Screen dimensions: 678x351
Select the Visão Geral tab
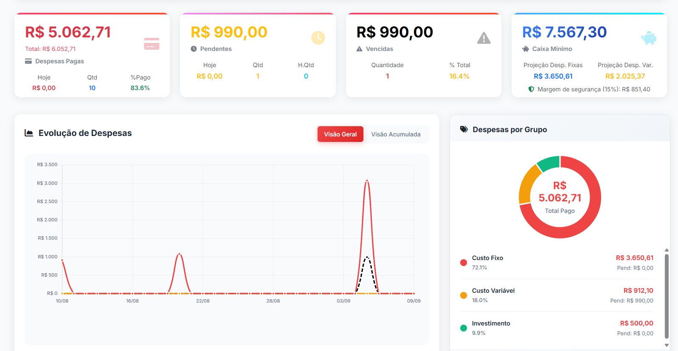coord(340,134)
